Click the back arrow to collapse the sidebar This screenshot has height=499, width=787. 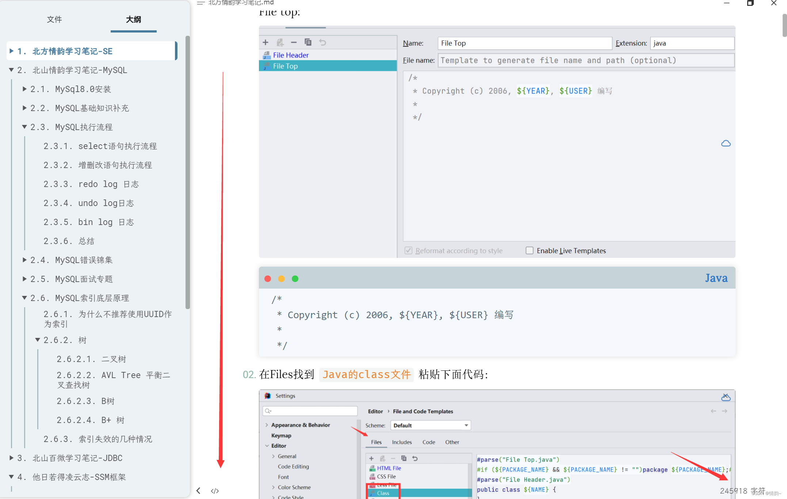(x=198, y=491)
